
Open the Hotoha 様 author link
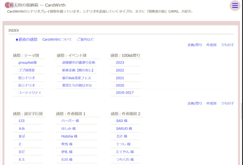pos(69,136)
